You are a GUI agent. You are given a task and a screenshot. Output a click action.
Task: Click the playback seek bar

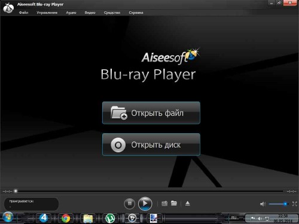tap(149, 191)
